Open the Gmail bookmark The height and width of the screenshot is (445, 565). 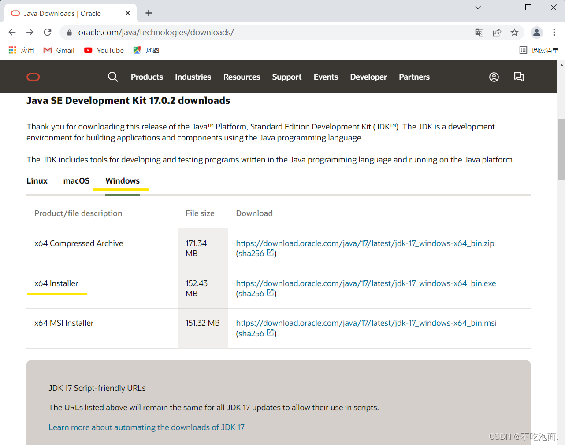point(59,50)
